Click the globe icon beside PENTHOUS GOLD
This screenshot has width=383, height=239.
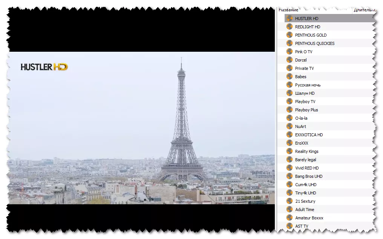click(290, 35)
